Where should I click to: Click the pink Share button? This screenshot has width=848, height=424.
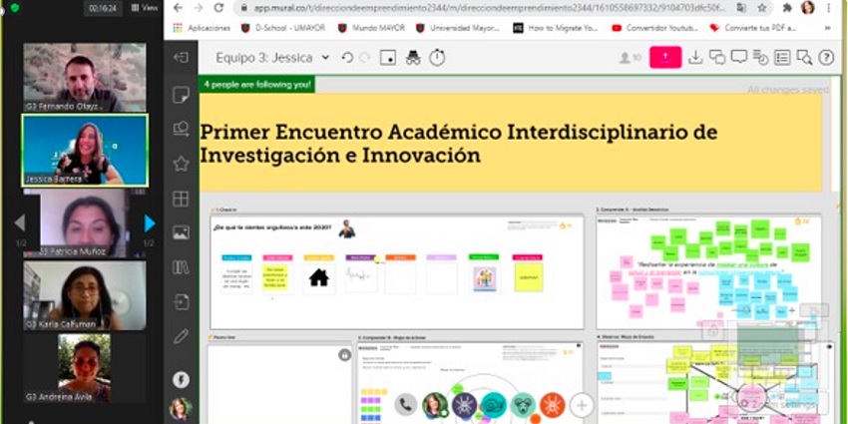[665, 57]
